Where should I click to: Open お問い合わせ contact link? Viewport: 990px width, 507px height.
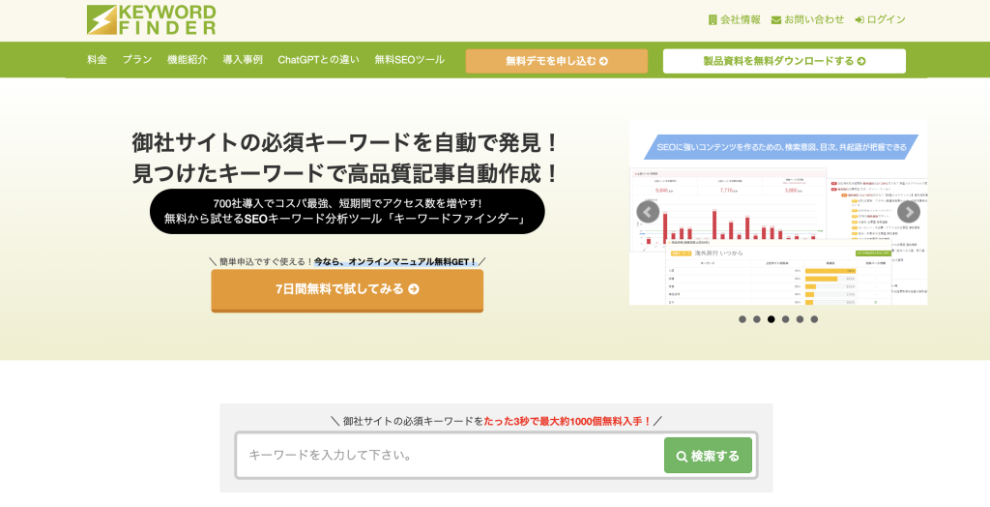(x=807, y=19)
